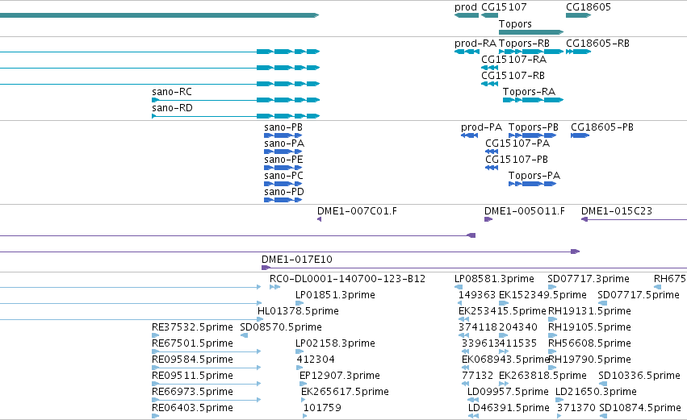The height and width of the screenshot is (420, 687).
Task: Click the 412304 feature label
Action: click(316, 360)
